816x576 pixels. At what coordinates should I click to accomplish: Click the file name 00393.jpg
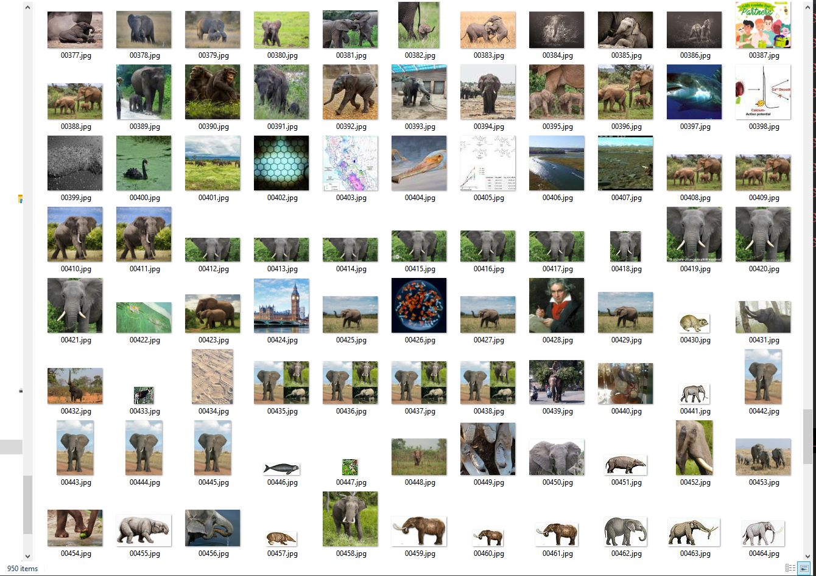[x=420, y=127]
